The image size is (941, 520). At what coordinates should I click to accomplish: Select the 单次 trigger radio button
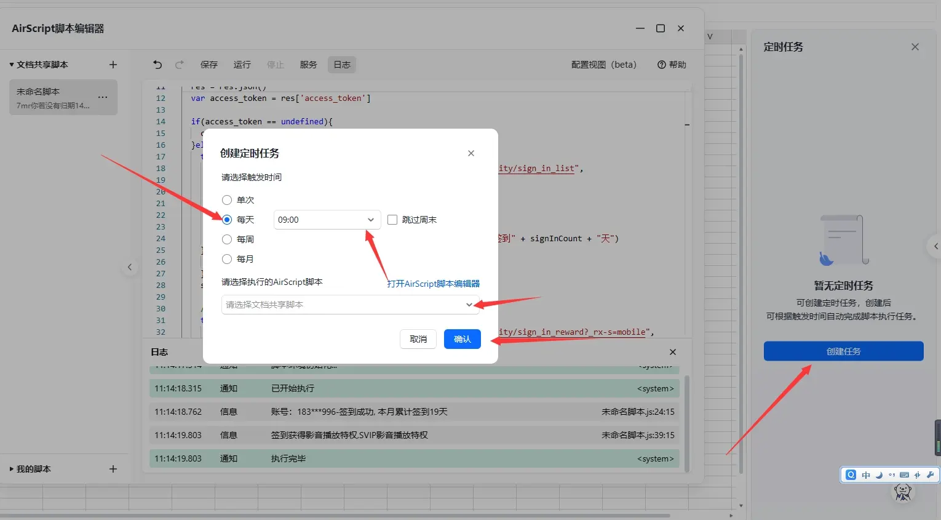tap(227, 200)
